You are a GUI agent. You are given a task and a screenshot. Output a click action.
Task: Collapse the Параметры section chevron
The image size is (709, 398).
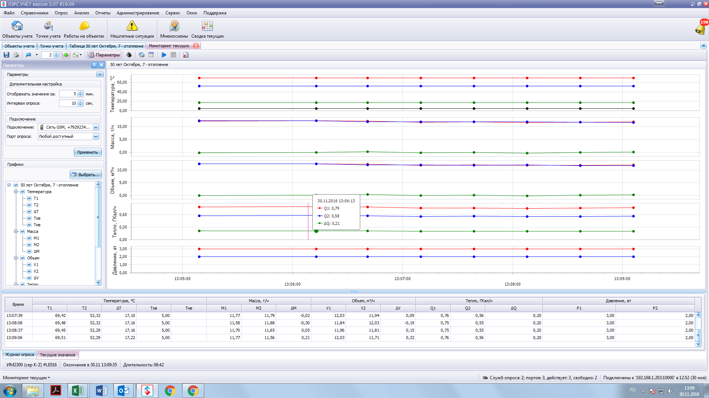point(99,74)
